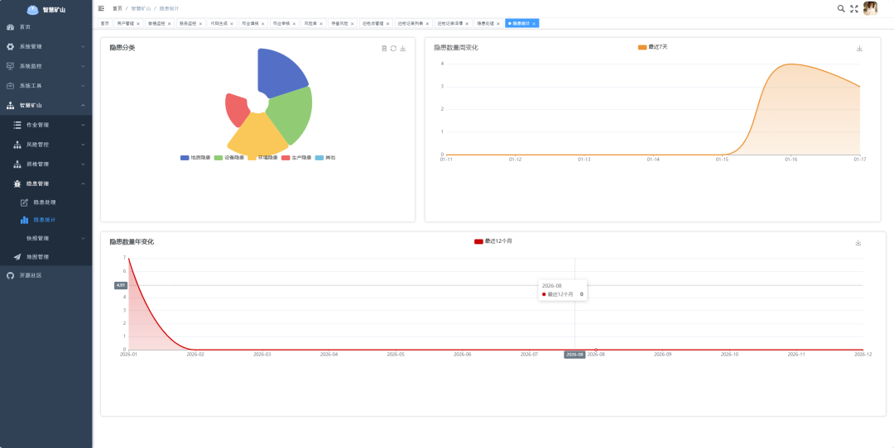Open the search magnifier in top bar
The height and width of the screenshot is (448, 894).
tap(841, 8)
